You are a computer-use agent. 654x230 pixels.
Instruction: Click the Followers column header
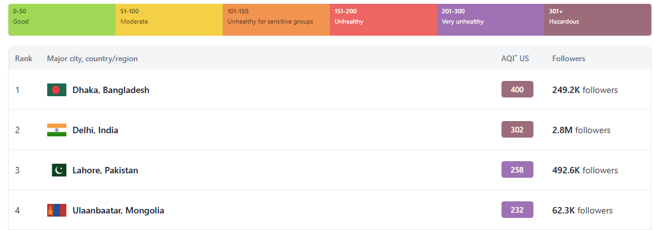[x=569, y=59]
